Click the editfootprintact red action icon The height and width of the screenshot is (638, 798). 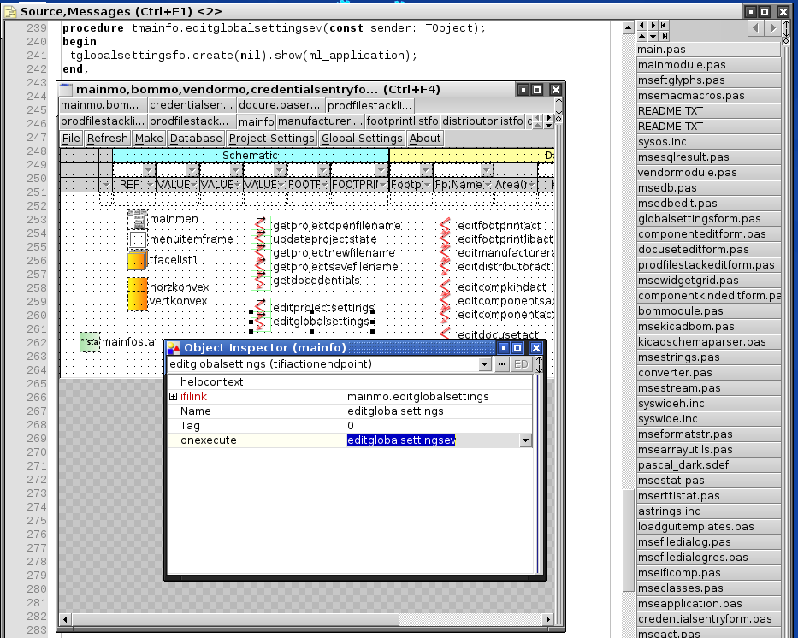pos(446,225)
